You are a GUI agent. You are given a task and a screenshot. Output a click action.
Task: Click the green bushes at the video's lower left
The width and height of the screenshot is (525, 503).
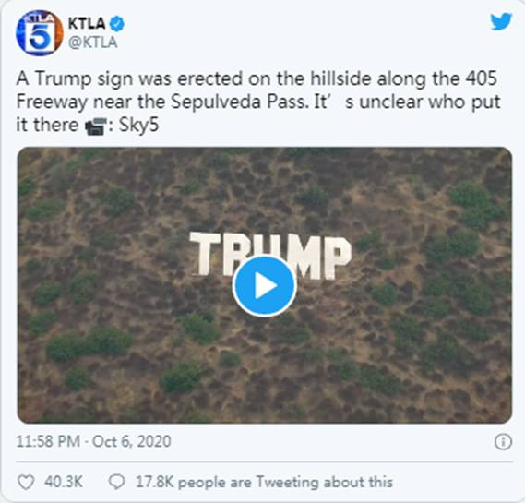[89, 343]
